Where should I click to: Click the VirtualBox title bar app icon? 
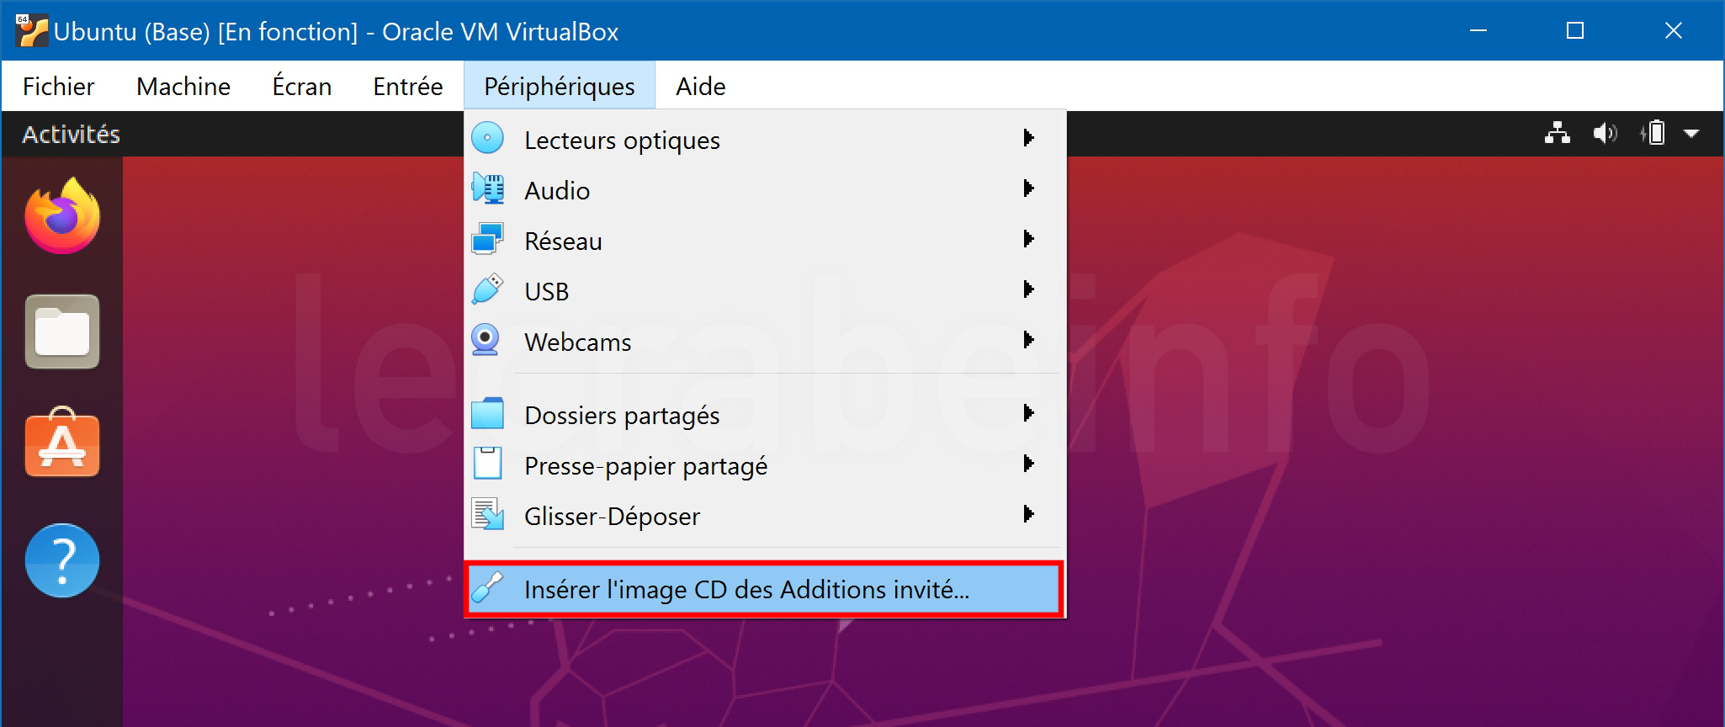coord(32,30)
